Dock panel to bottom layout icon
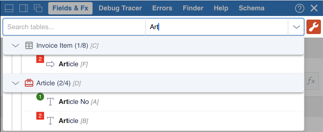323x132 pixels. 9,8
